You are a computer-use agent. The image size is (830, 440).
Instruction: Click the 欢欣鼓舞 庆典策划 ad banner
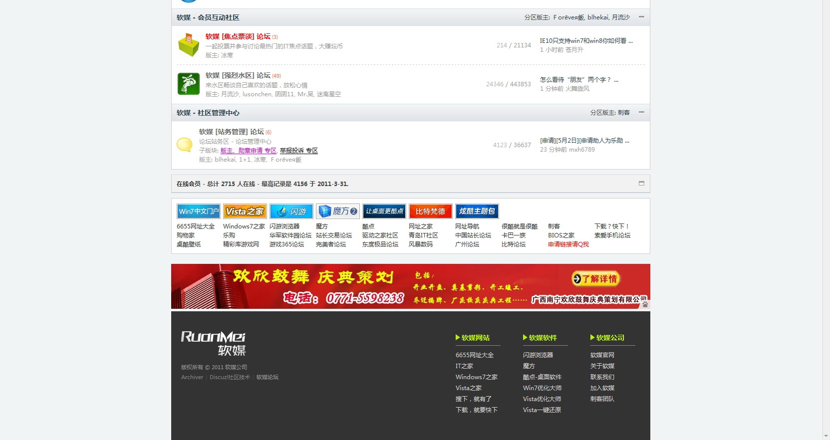410,286
